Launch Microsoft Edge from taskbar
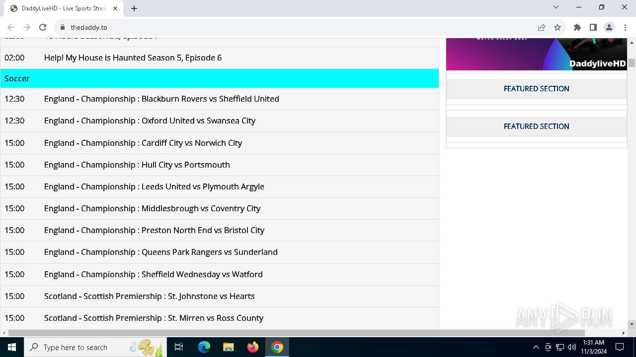636x357 pixels. [x=204, y=347]
